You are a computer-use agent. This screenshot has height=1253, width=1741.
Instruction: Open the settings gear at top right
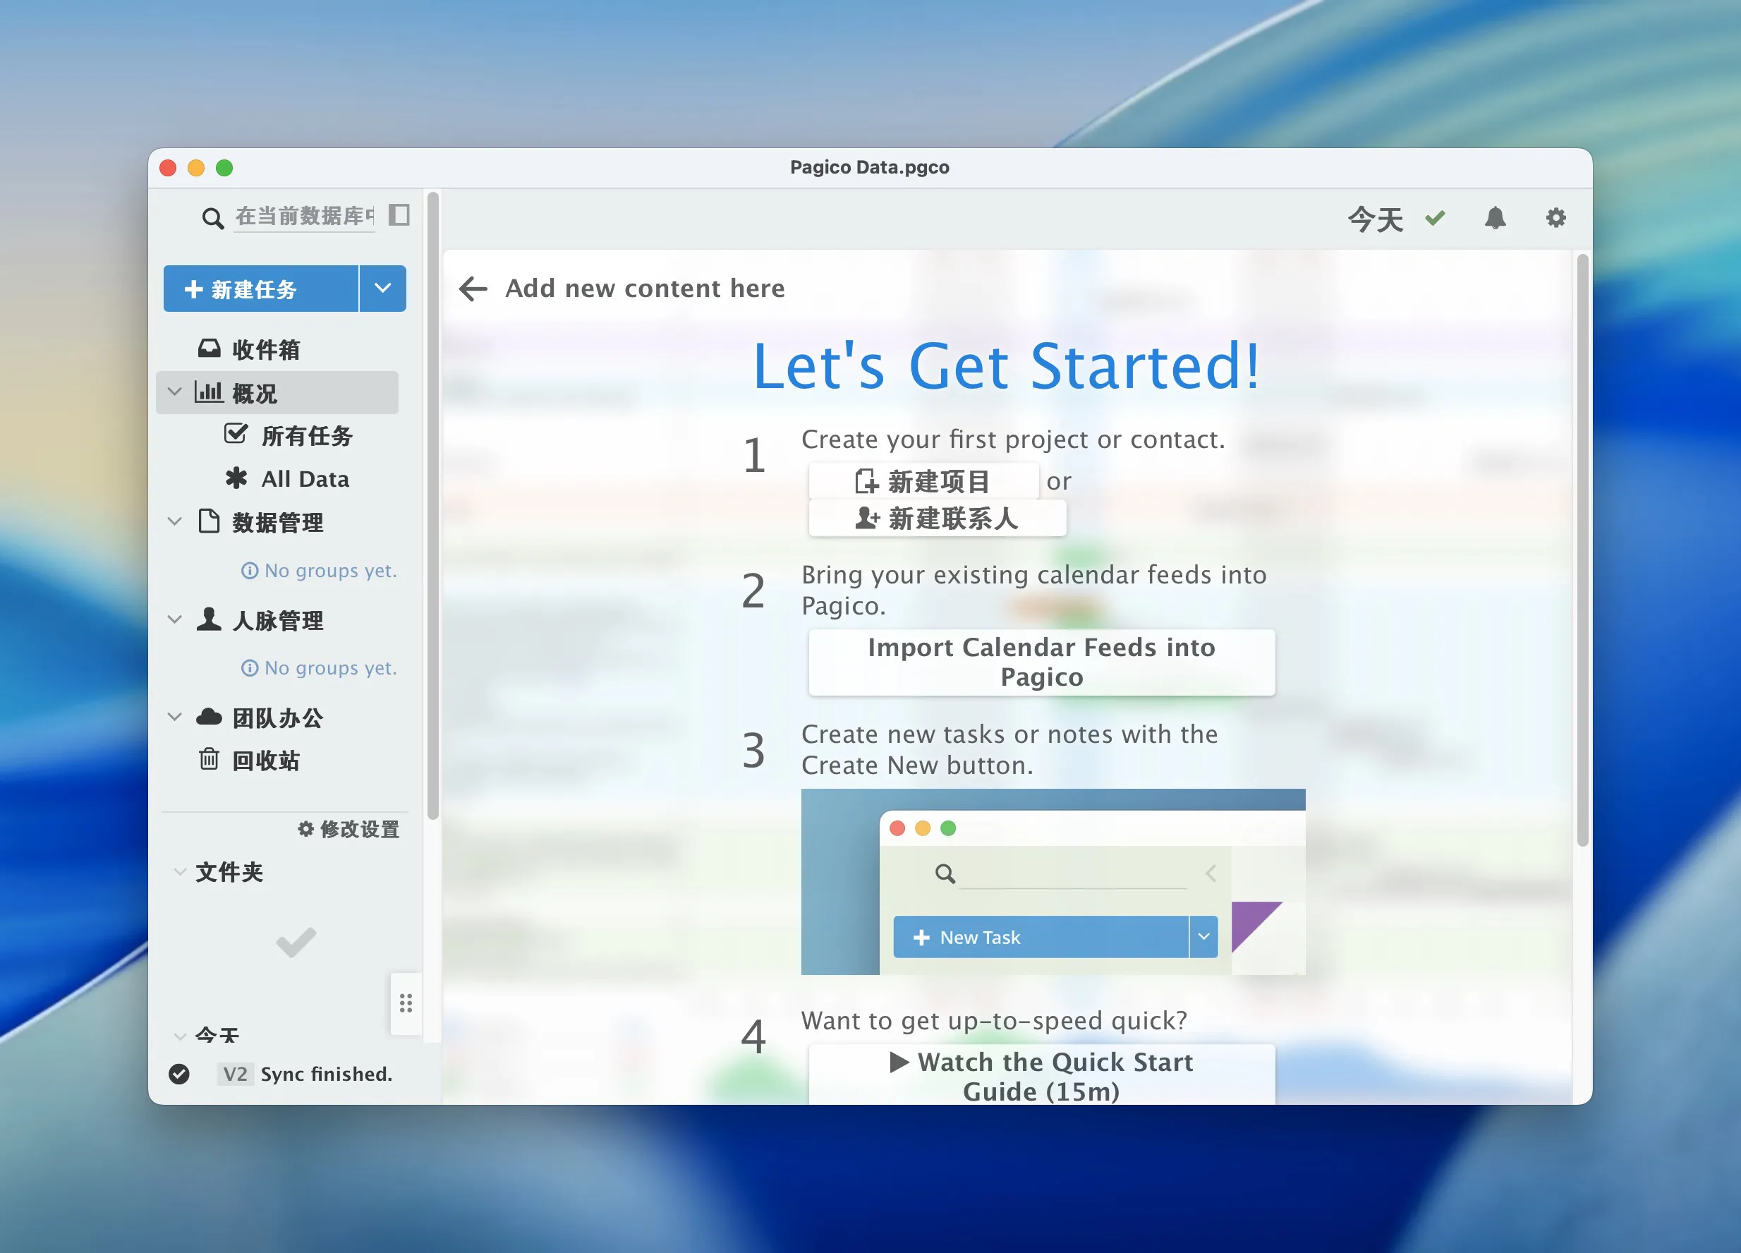click(x=1556, y=218)
